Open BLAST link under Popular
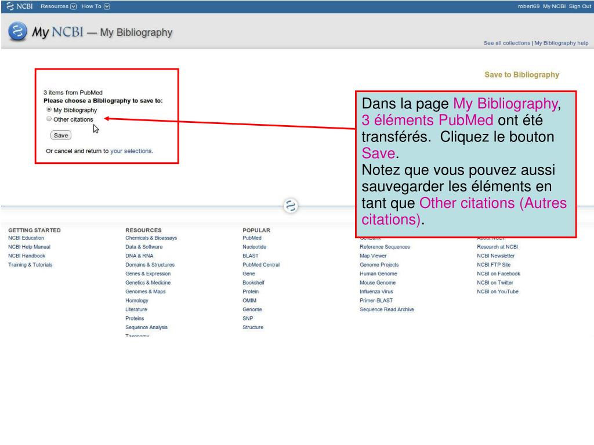Viewport: 594px width, 445px height. [x=251, y=256]
